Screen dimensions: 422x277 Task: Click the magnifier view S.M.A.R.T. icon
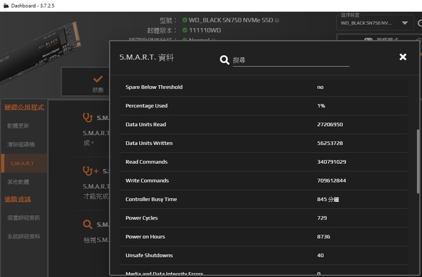click(x=88, y=224)
